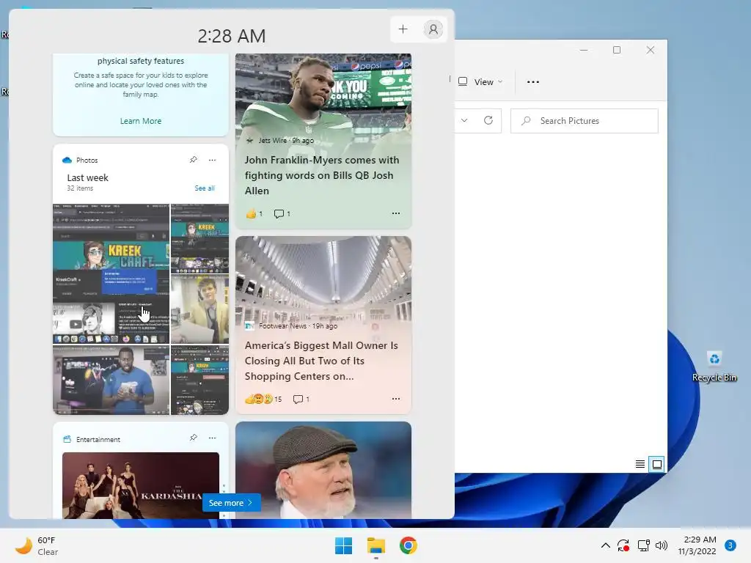Open File Explorer see more options ellipsis
Image resolution: width=751 pixels, height=563 pixels.
(x=532, y=82)
